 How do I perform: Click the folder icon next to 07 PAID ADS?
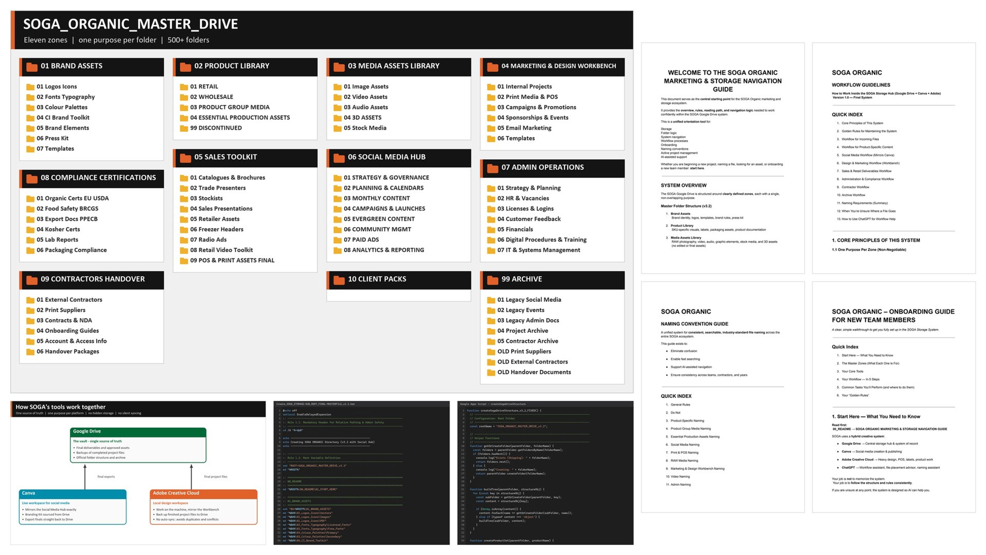[337, 240]
